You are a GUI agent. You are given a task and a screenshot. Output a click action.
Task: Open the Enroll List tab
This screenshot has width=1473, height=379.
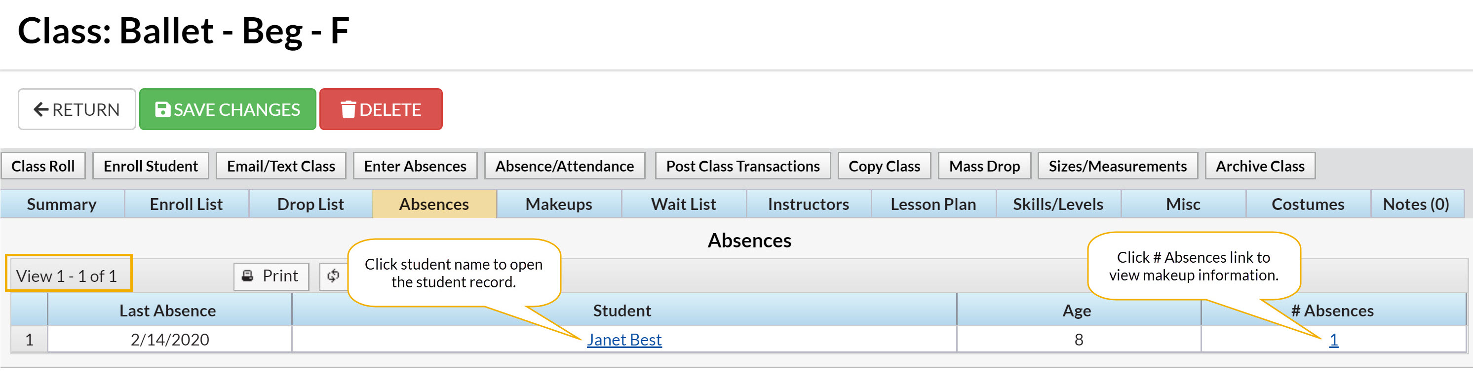pyautogui.click(x=187, y=205)
